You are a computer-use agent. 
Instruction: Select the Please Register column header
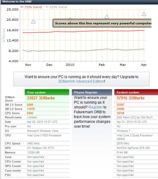point(92,92)
